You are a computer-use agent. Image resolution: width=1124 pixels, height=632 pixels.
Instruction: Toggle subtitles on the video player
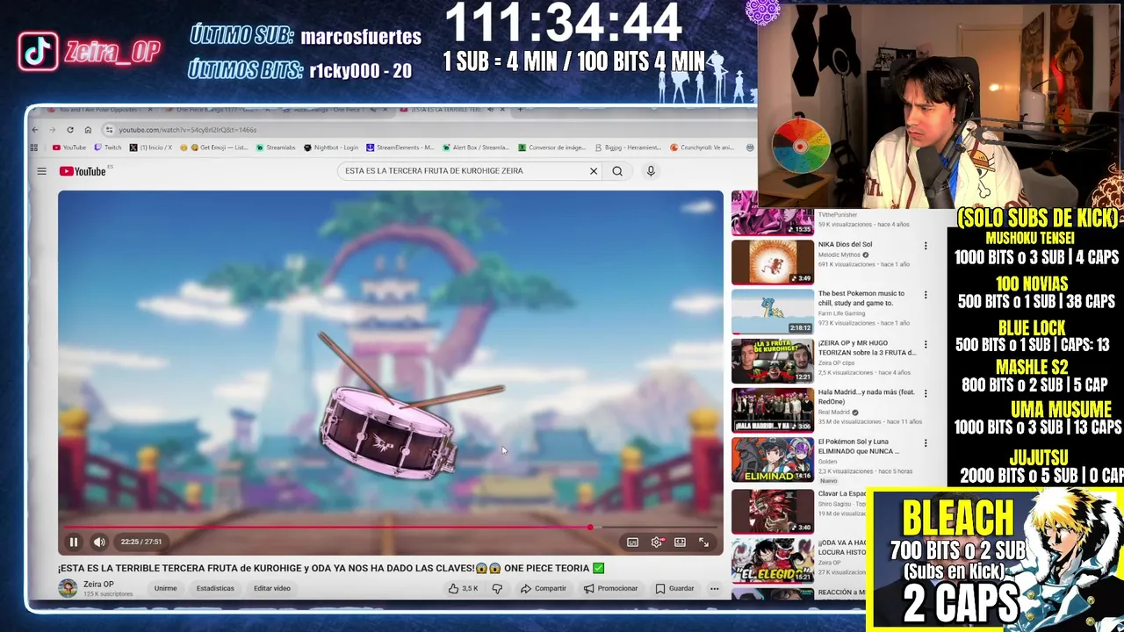tap(632, 542)
